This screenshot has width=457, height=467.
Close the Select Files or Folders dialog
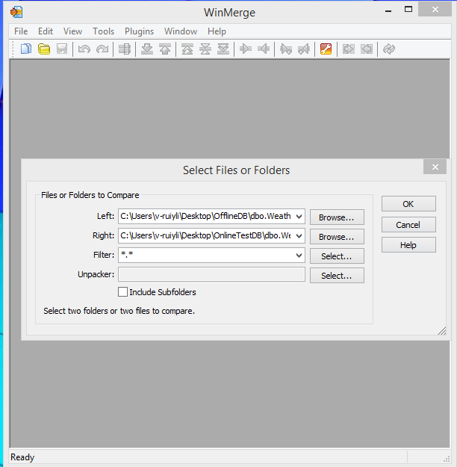tap(434, 167)
